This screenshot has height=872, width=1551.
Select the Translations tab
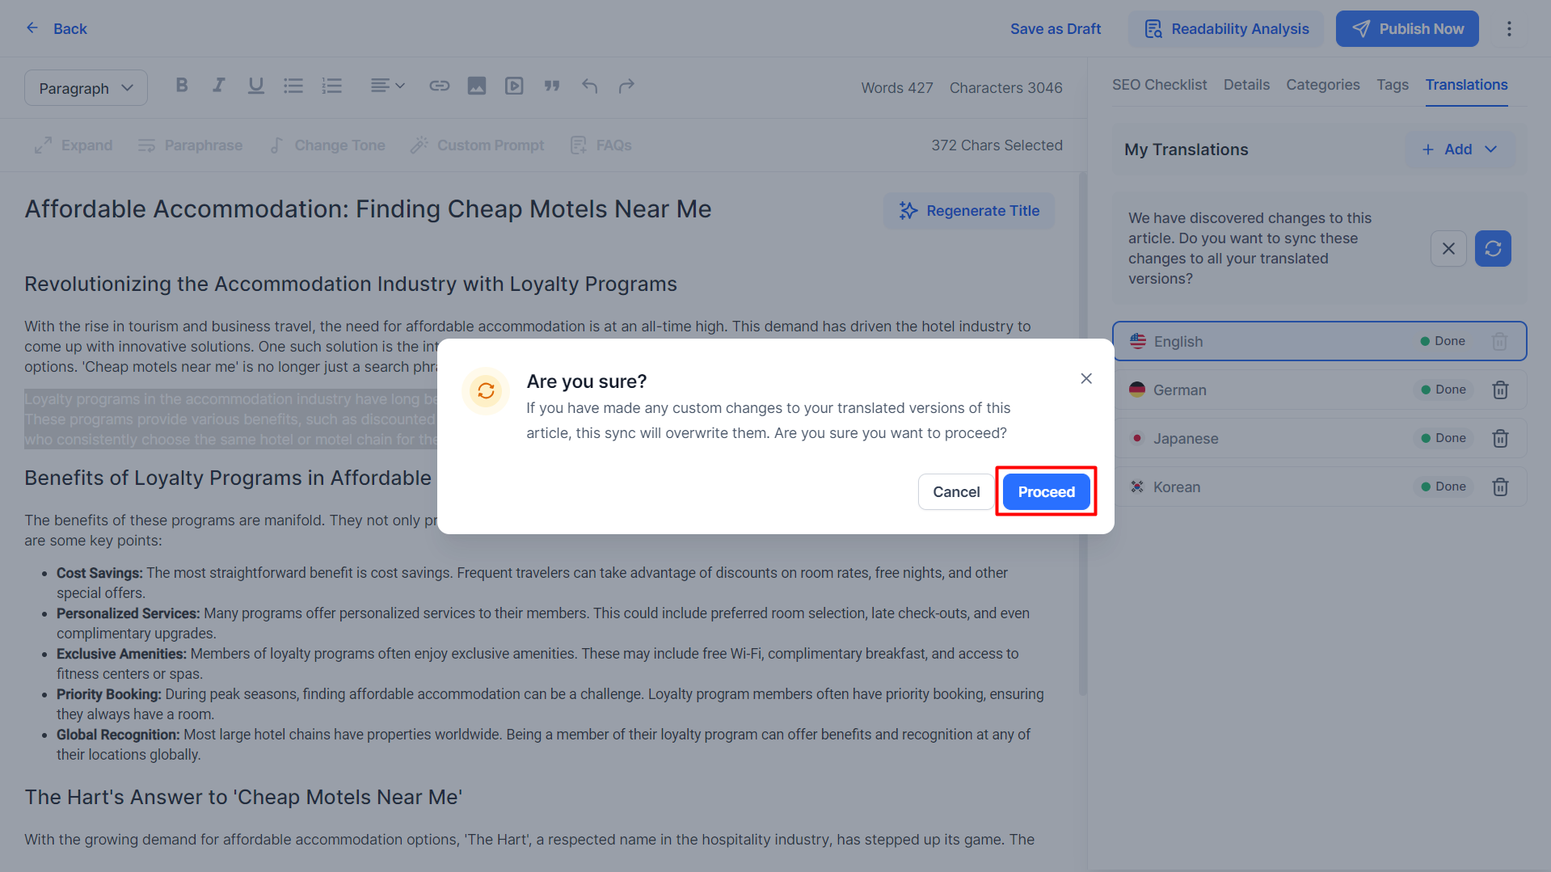[x=1466, y=85]
